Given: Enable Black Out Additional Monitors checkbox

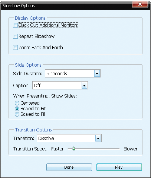Looking at the screenshot, I should (x=15, y=25).
